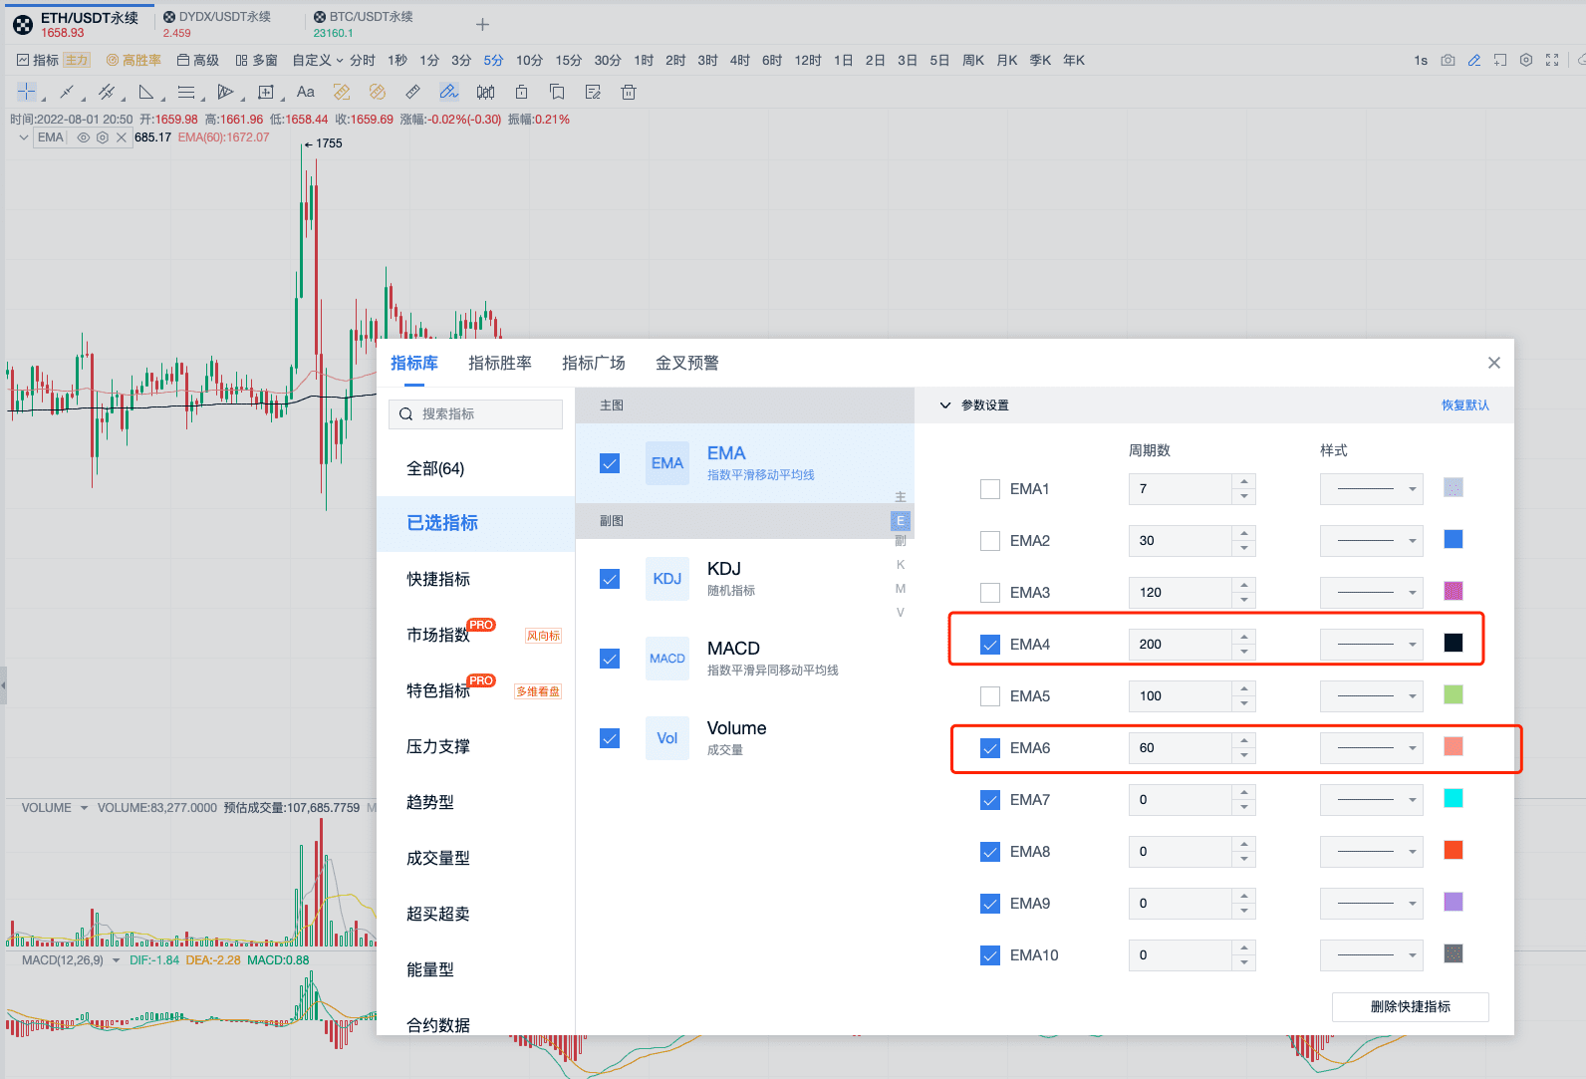Click the highlighted brush drawing tool
Viewport: 1586px width, 1079px height.
click(x=449, y=93)
